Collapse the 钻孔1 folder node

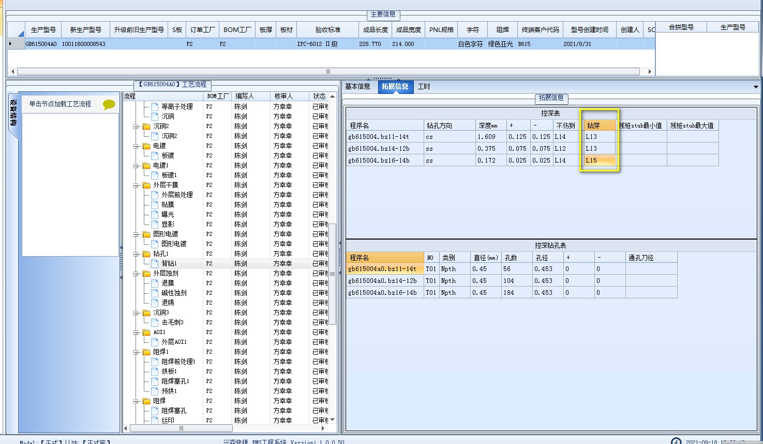coord(136,253)
